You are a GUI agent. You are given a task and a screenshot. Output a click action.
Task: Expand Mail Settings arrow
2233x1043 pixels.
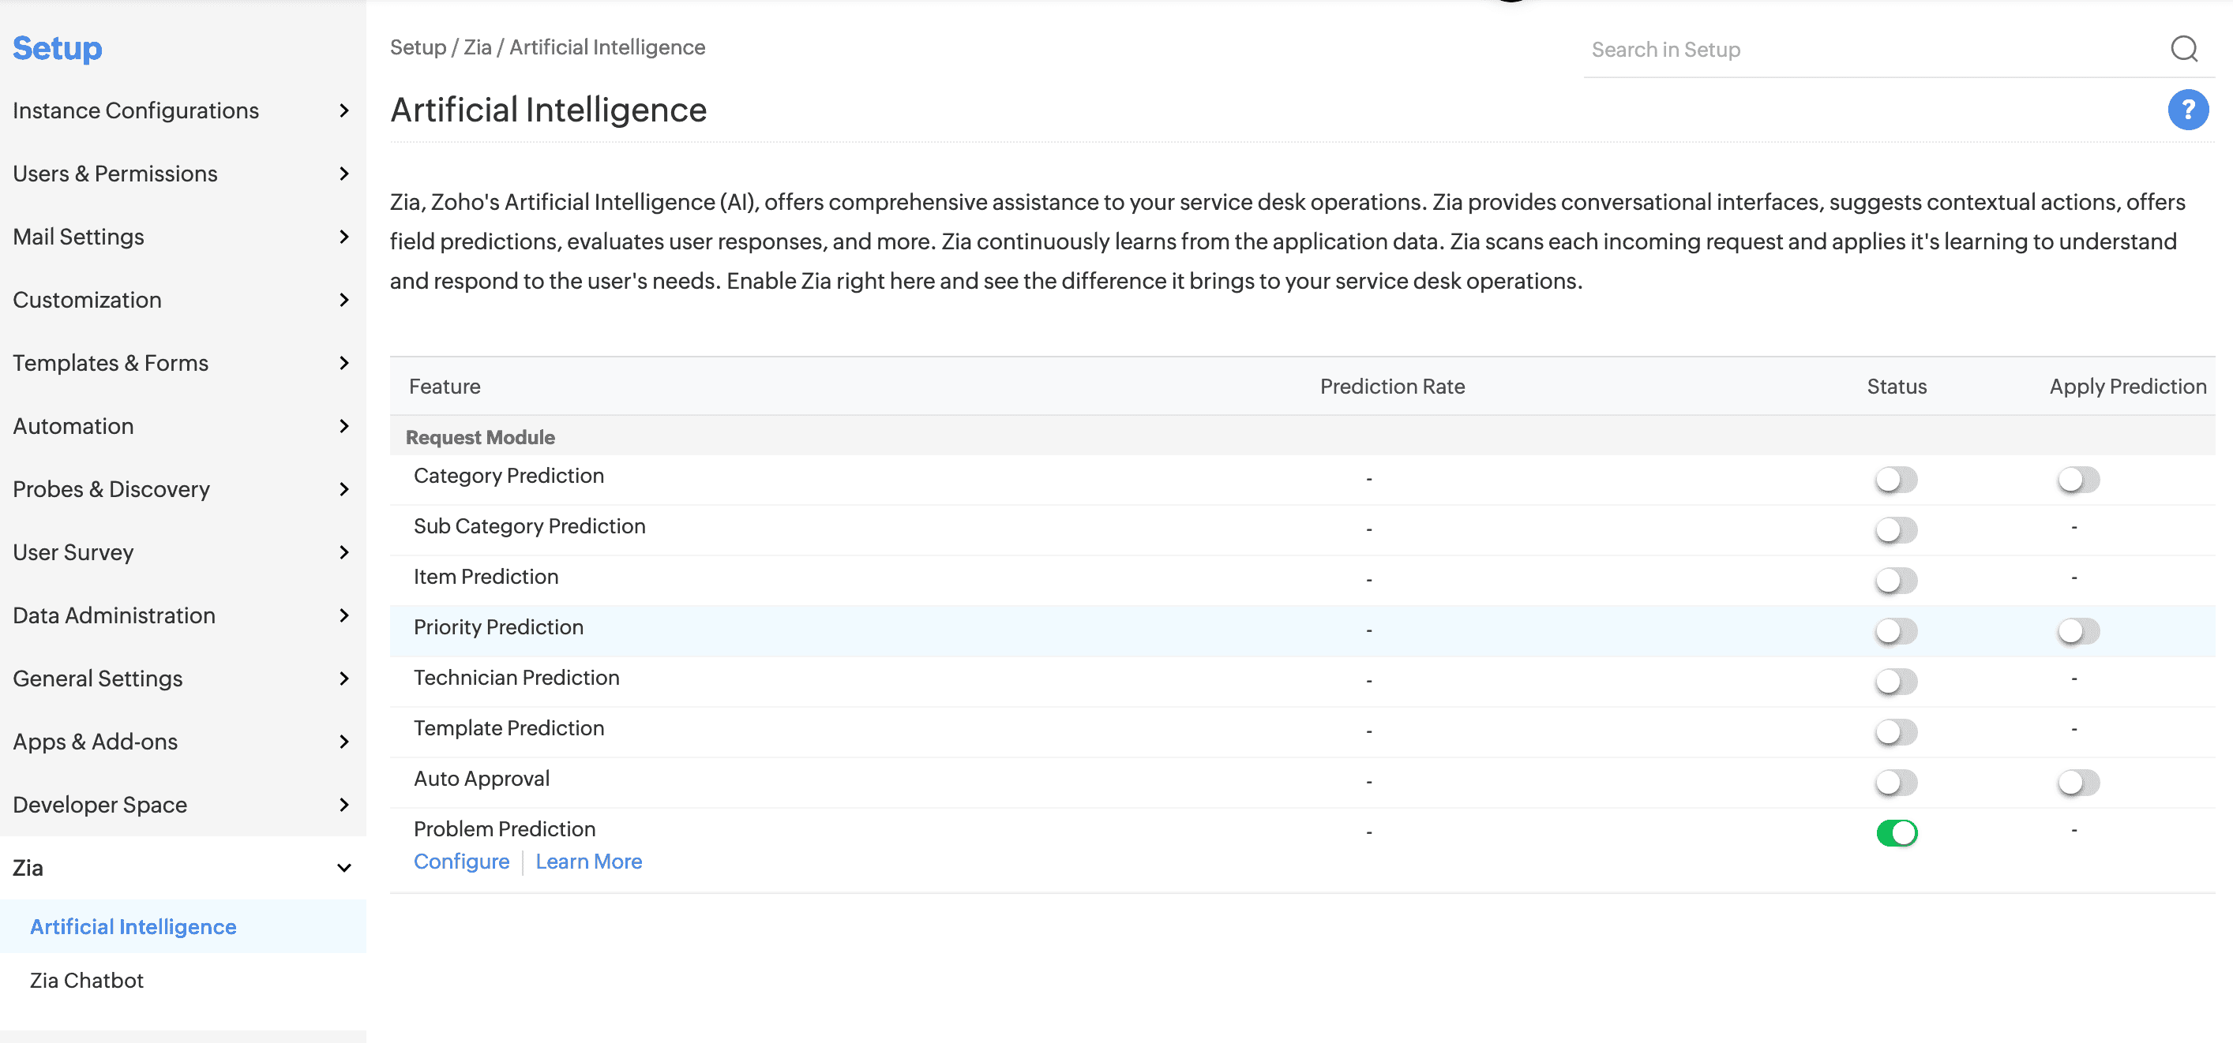pyautogui.click(x=344, y=237)
